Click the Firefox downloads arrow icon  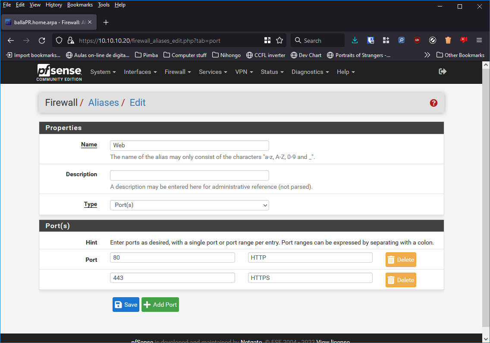[355, 40]
